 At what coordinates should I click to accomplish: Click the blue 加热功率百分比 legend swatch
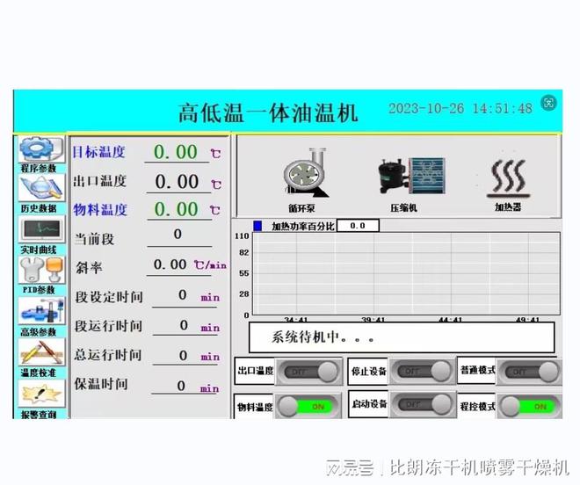257,226
